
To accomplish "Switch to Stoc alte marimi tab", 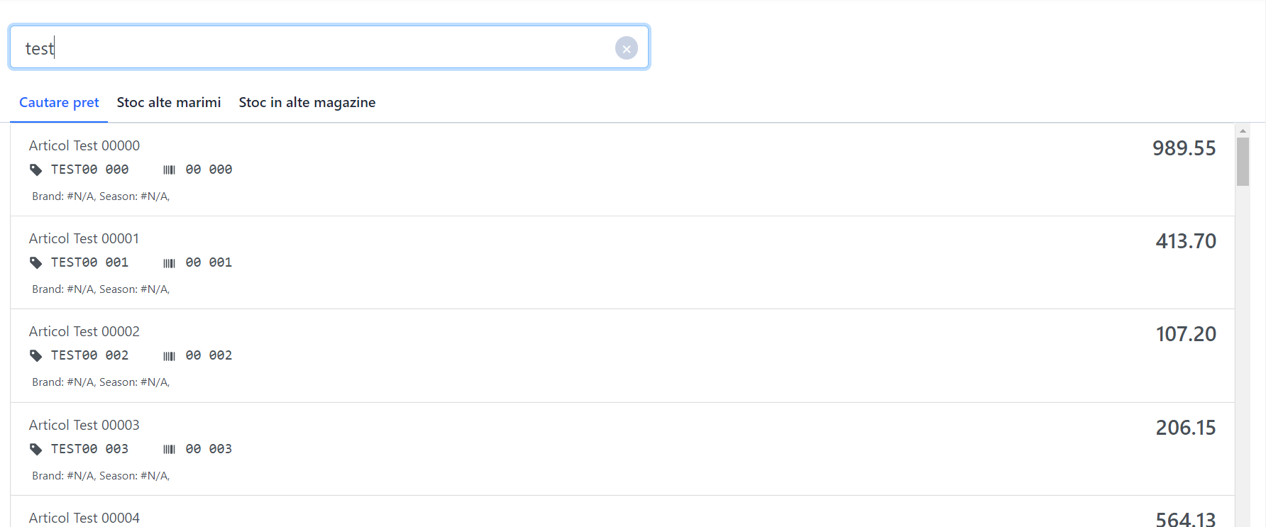I will [169, 102].
